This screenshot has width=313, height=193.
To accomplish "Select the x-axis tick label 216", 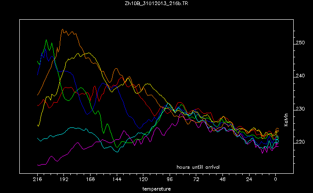I will point(37,179).
